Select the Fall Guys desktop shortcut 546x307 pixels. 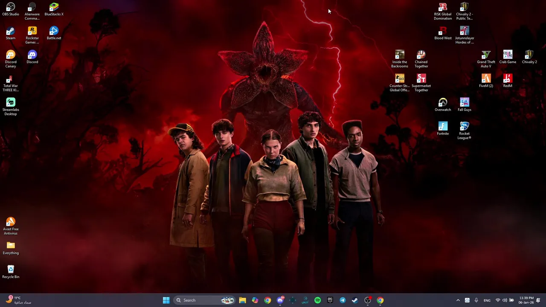pyautogui.click(x=465, y=105)
